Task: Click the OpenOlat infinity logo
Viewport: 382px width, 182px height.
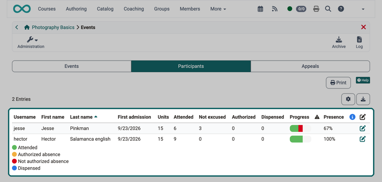Action: (x=22, y=9)
